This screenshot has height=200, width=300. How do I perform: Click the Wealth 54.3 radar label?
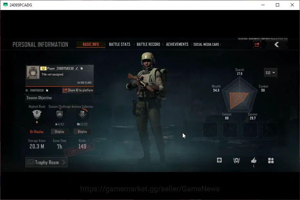pyautogui.click(x=216, y=88)
